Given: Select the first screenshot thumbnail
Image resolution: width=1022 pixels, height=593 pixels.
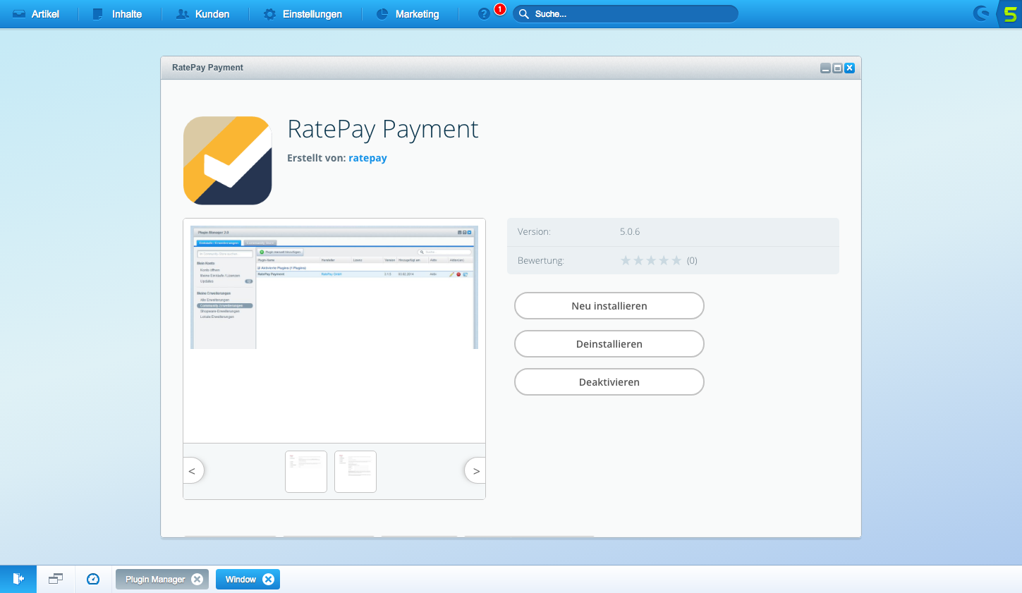Looking at the screenshot, I should [306, 472].
